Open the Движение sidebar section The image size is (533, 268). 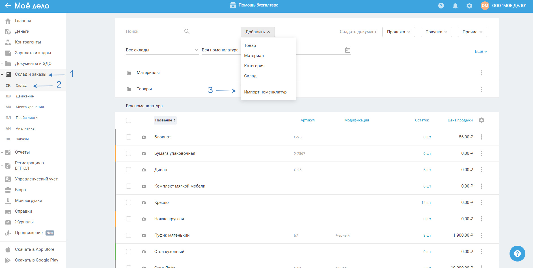pos(25,96)
